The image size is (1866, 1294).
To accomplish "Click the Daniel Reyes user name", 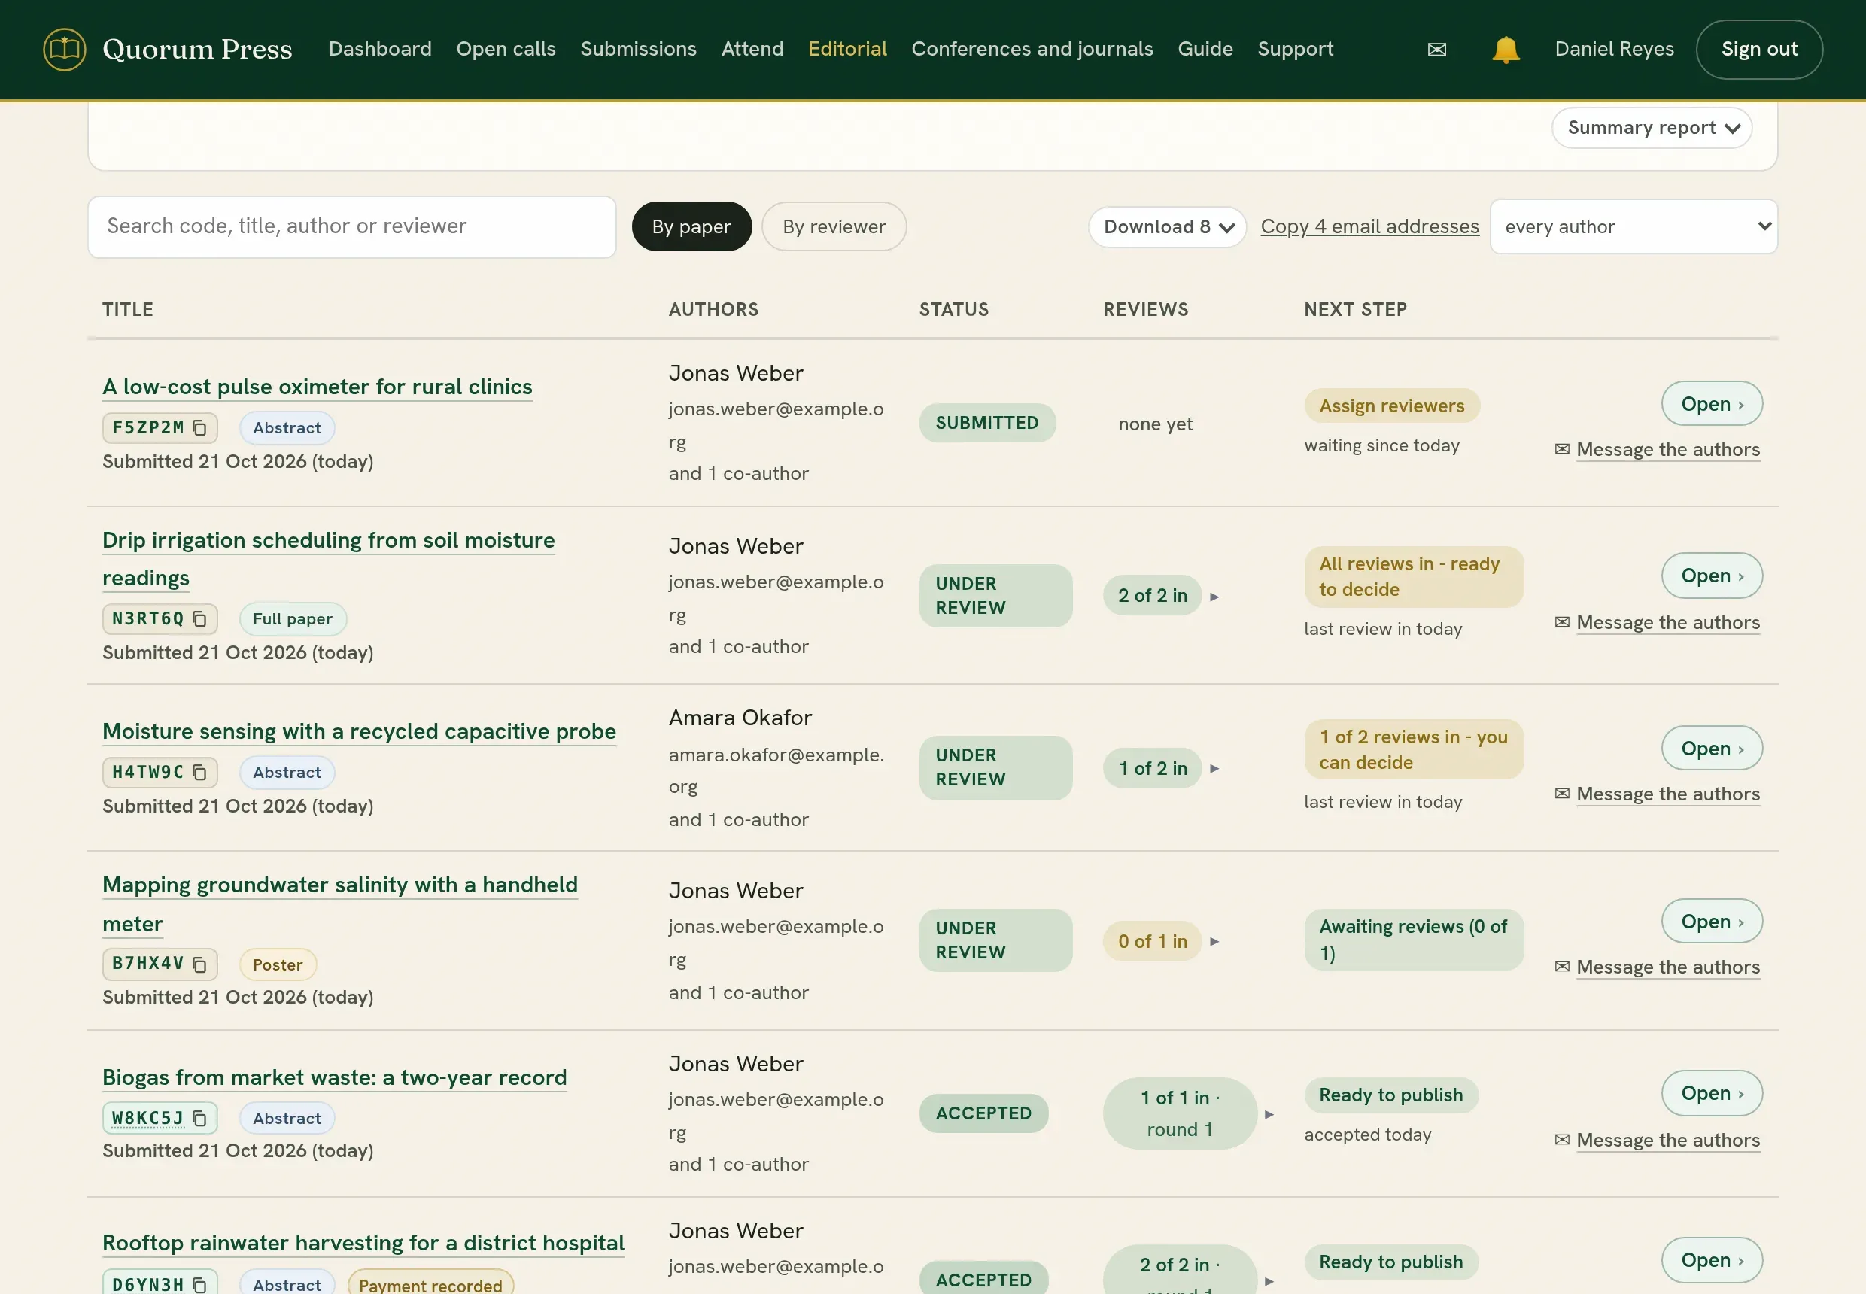I will click(x=1614, y=50).
